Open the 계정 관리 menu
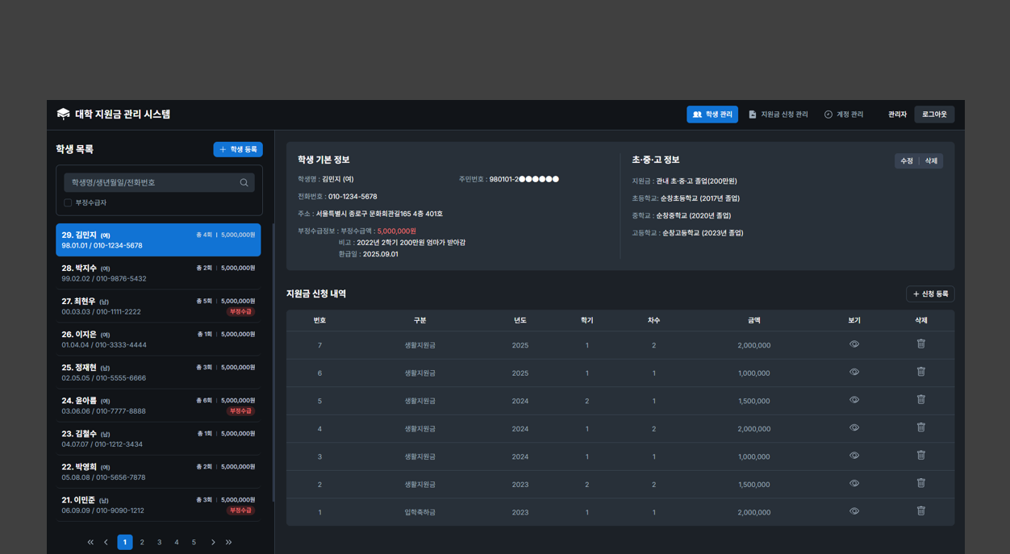1010x554 pixels. pyautogui.click(x=843, y=115)
